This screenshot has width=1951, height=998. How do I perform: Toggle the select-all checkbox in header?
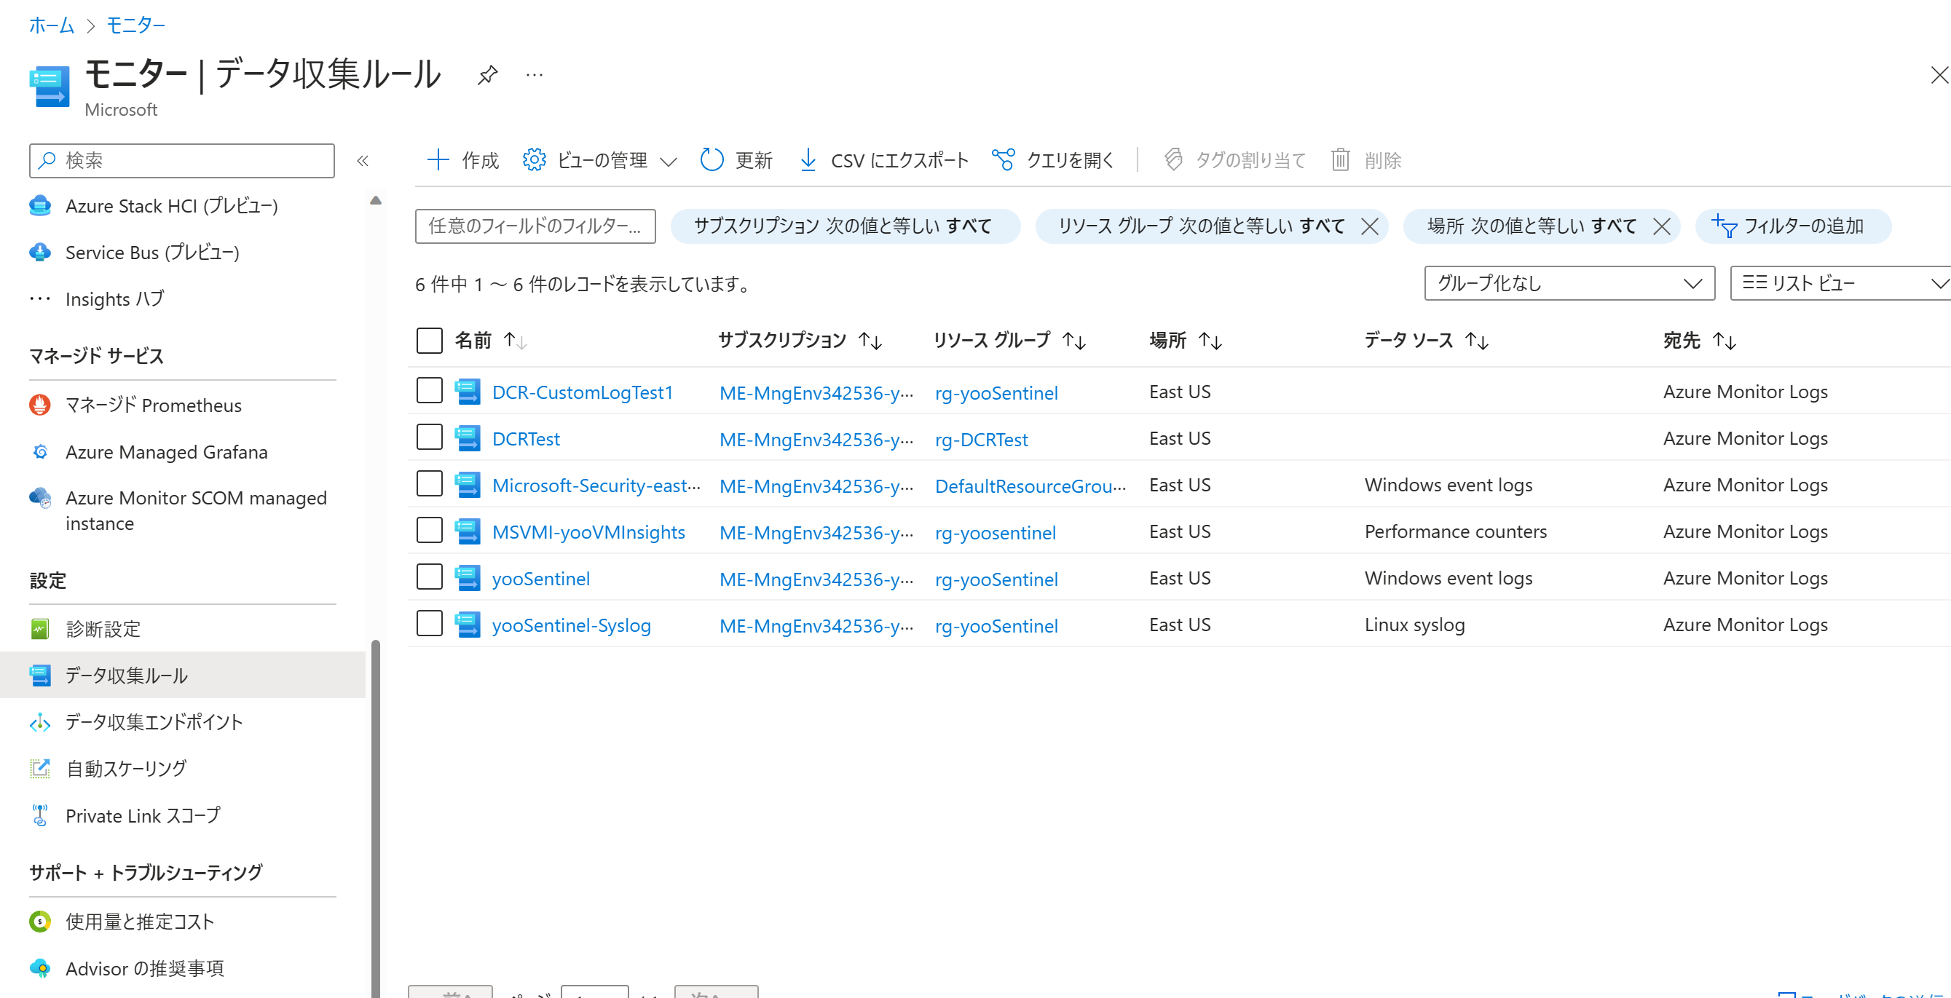point(430,340)
